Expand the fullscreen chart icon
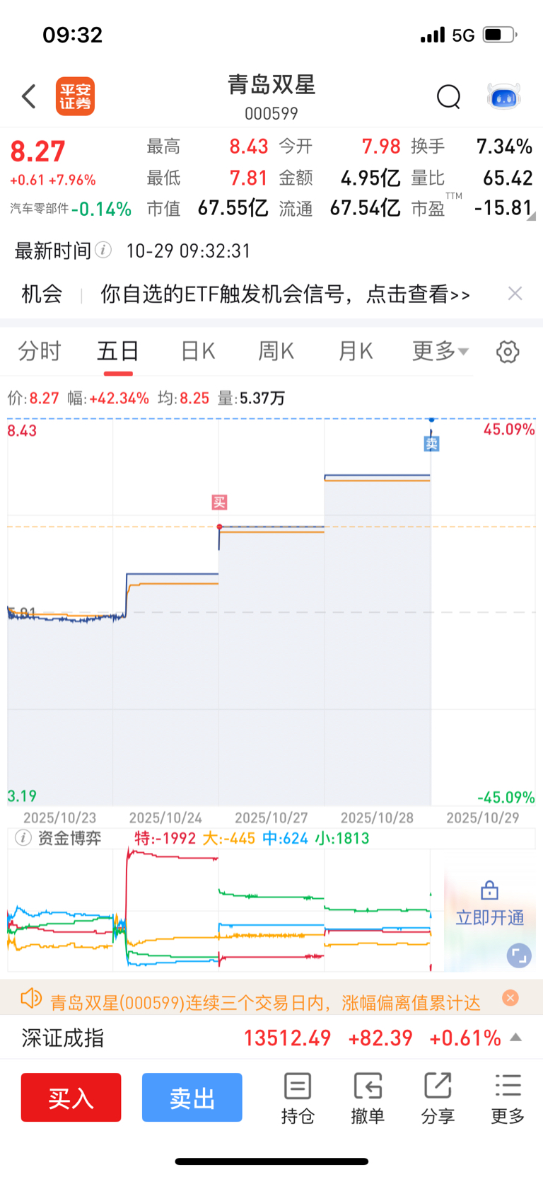 click(x=518, y=956)
